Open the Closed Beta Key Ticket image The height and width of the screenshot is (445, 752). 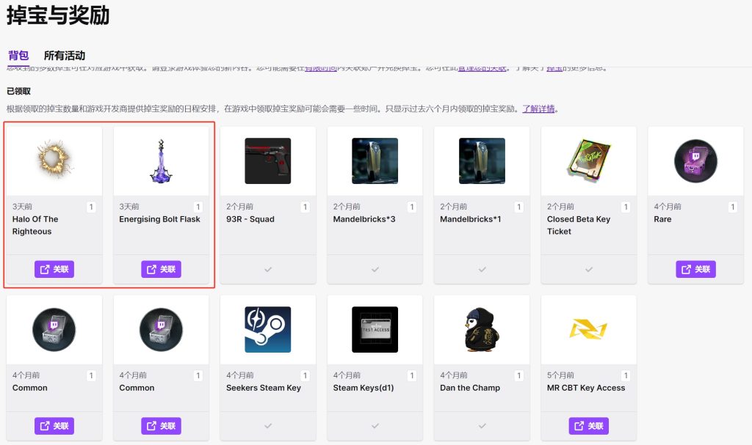coord(589,160)
